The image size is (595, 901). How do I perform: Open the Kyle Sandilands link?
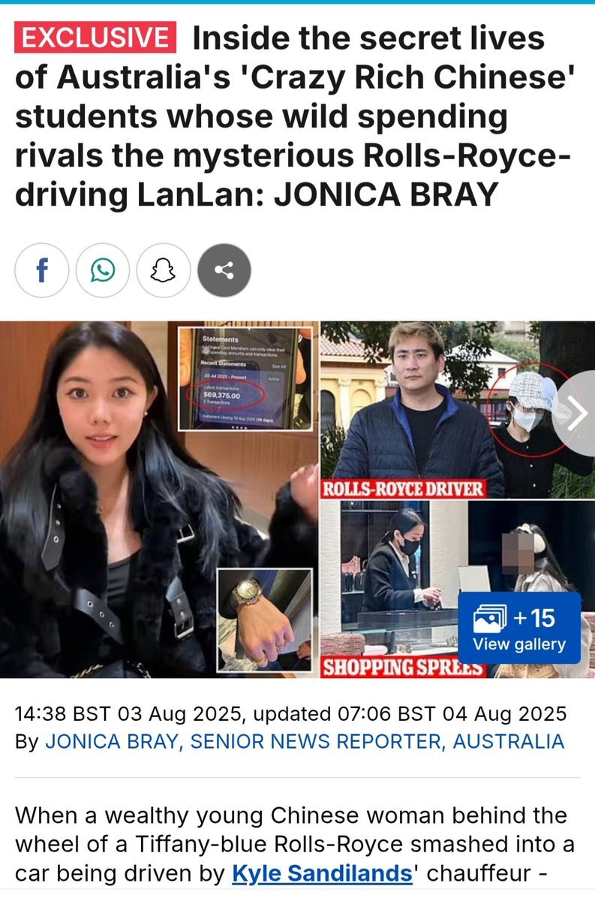click(x=323, y=873)
